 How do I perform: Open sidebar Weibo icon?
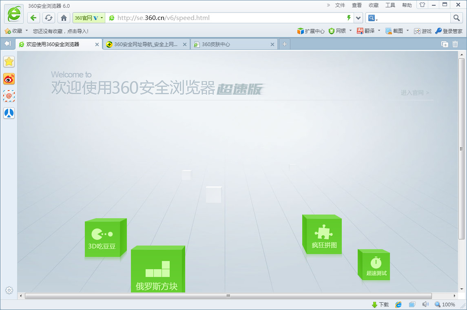pos(9,79)
